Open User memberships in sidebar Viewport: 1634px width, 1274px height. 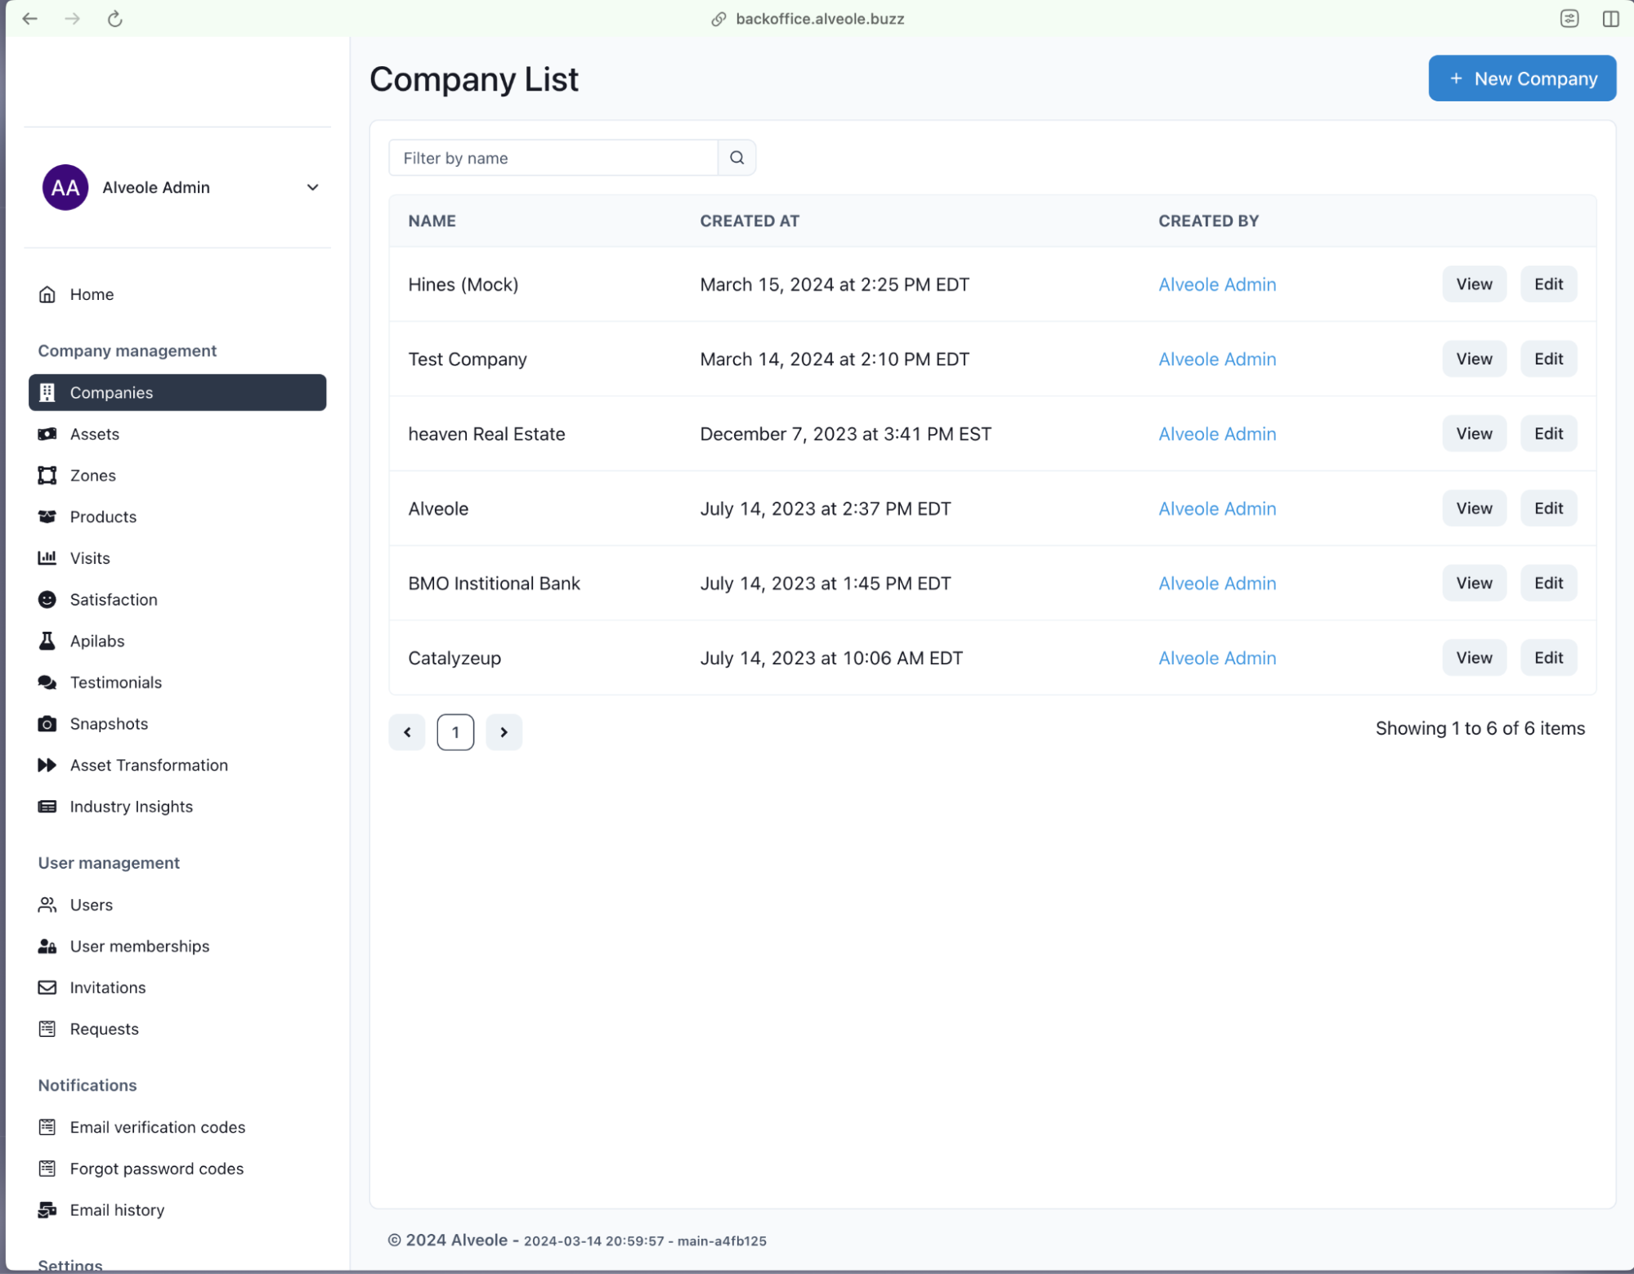[139, 946]
